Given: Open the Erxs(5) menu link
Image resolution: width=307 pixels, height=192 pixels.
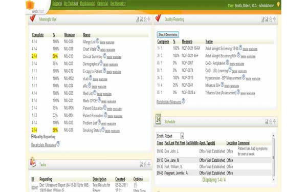Looking at the screenshot, I should (x=57, y=4).
